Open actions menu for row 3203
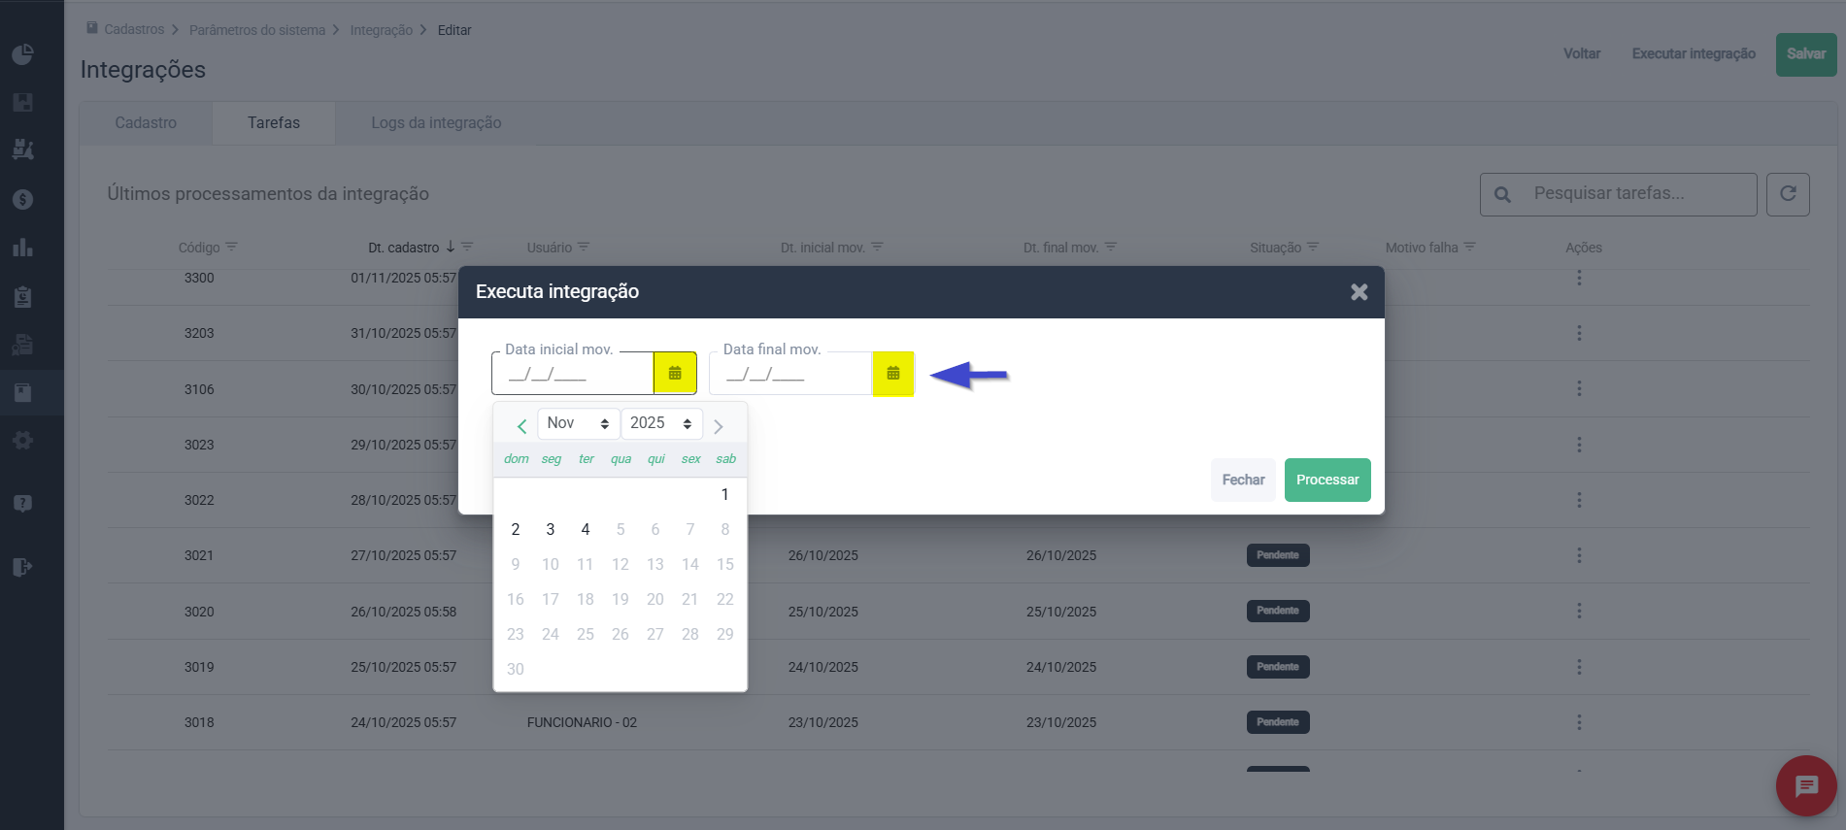This screenshot has height=830, width=1846. 1579,333
